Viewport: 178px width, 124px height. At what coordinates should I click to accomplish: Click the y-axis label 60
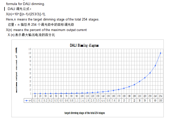coord(30,69)
